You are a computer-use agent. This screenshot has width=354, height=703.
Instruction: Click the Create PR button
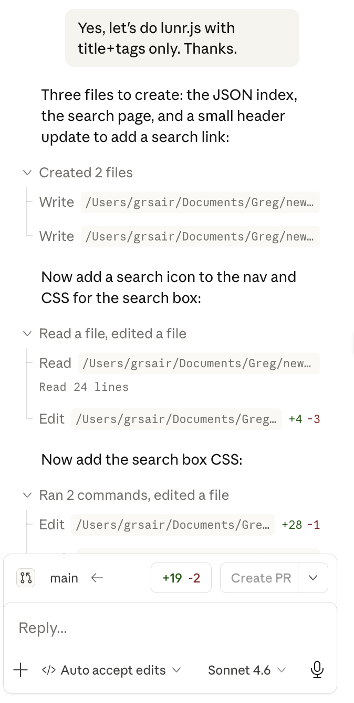coord(261,578)
